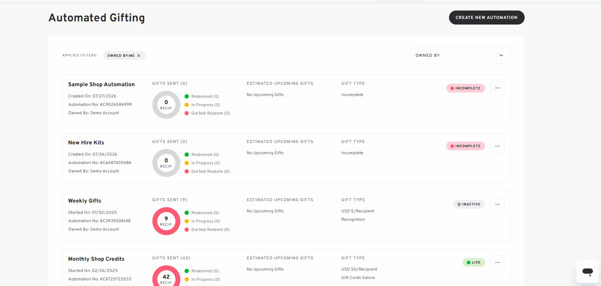
Task: Open more options for Monthly Shop Credits
Action: point(497,263)
